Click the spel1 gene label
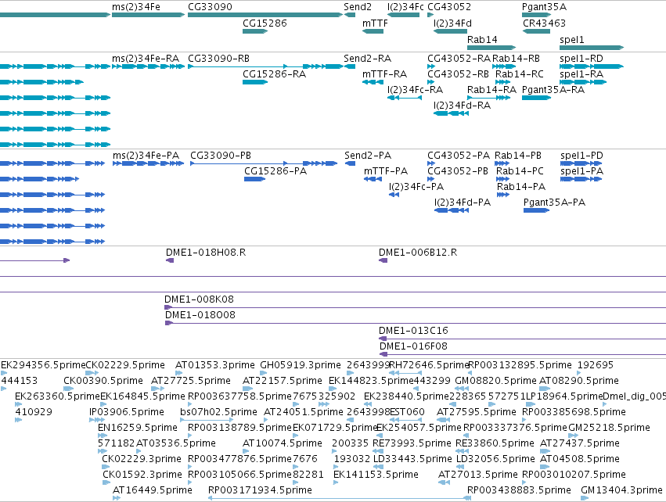Image resolution: width=666 pixels, height=502 pixels. pos(572,40)
